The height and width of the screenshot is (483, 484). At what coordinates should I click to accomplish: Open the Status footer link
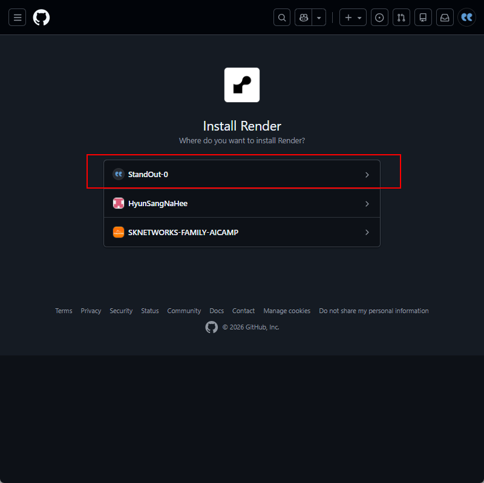149,311
